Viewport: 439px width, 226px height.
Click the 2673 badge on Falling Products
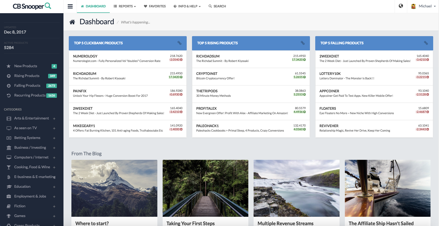tap(52, 86)
